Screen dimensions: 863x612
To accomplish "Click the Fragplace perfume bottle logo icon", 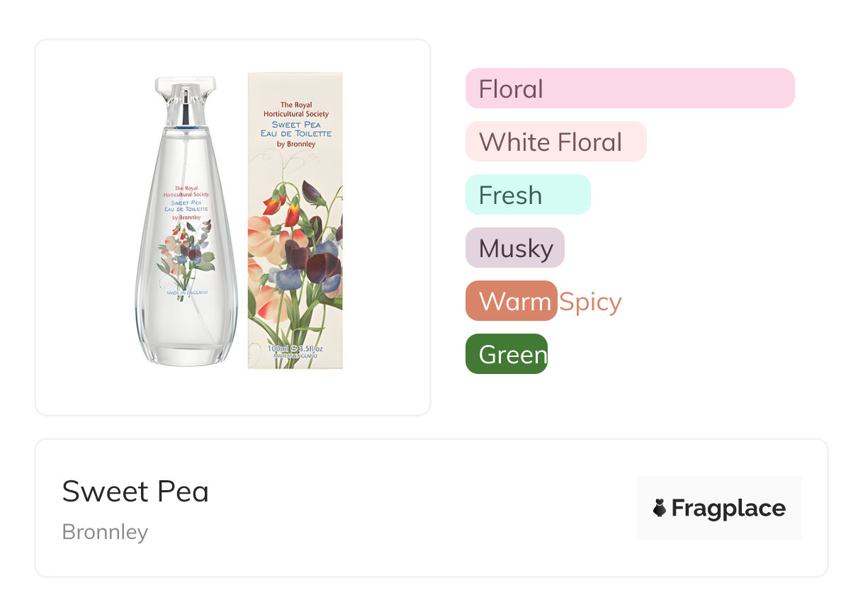I will (x=660, y=508).
